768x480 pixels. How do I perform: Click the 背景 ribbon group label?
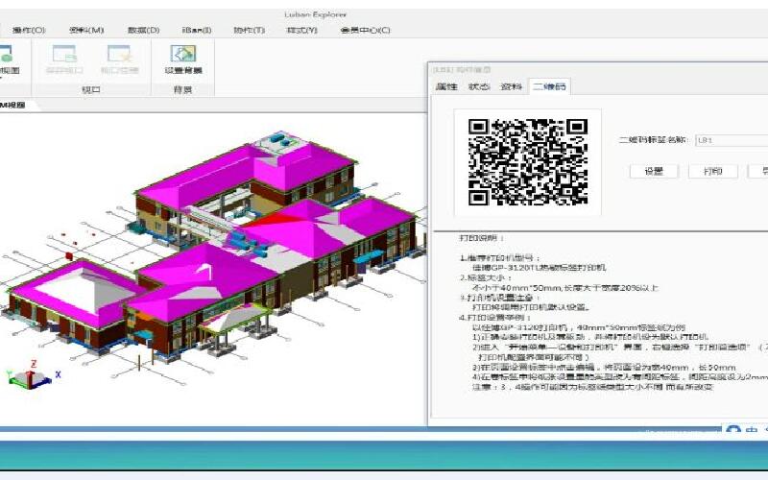tap(182, 89)
